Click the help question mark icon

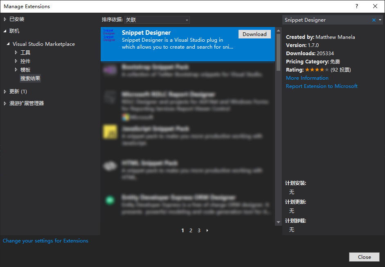[357, 6]
